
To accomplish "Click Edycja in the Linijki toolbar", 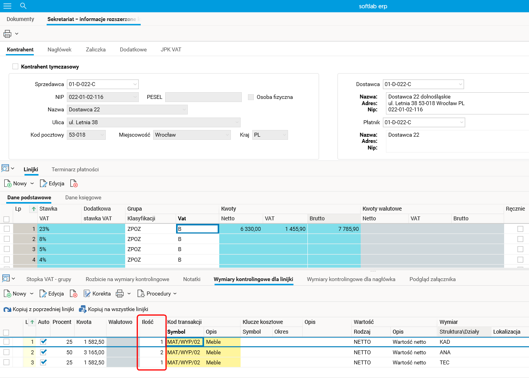I will pyautogui.click(x=52, y=184).
